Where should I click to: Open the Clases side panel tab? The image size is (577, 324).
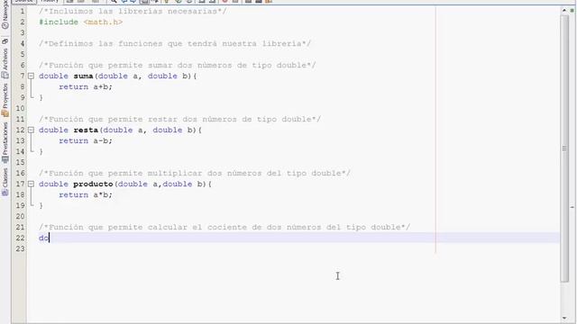pyautogui.click(x=5, y=182)
